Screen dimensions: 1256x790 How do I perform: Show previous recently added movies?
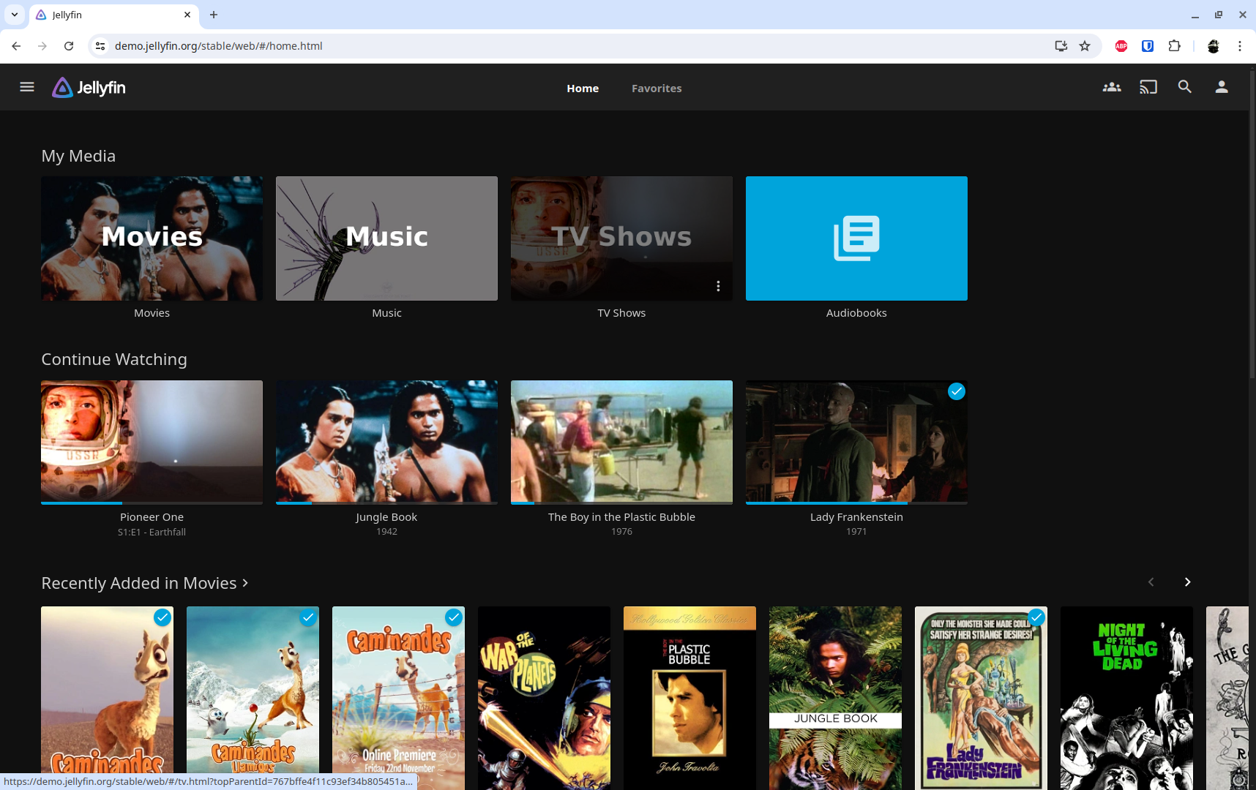click(1151, 582)
